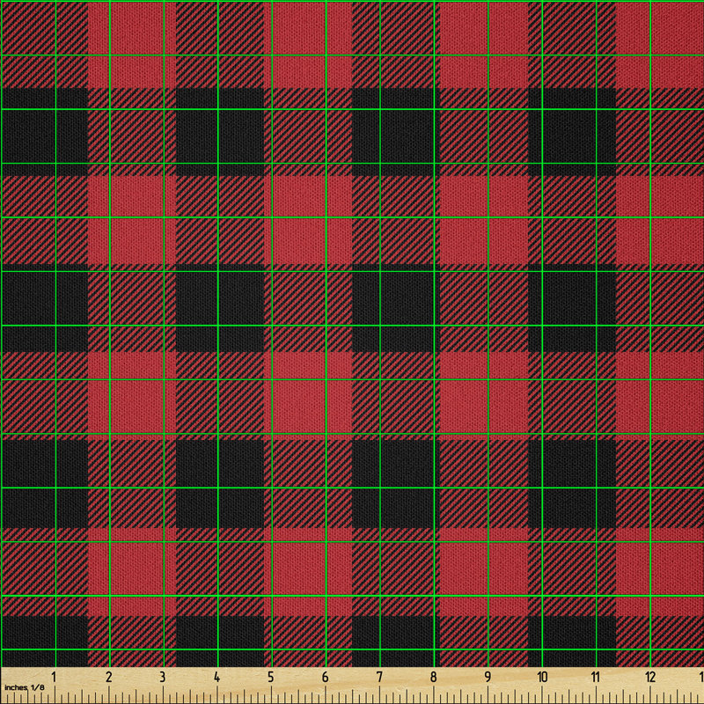The height and width of the screenshot is (704, 704).
Task: Click the number "10" on the ruler
Action: click(542, 677)
